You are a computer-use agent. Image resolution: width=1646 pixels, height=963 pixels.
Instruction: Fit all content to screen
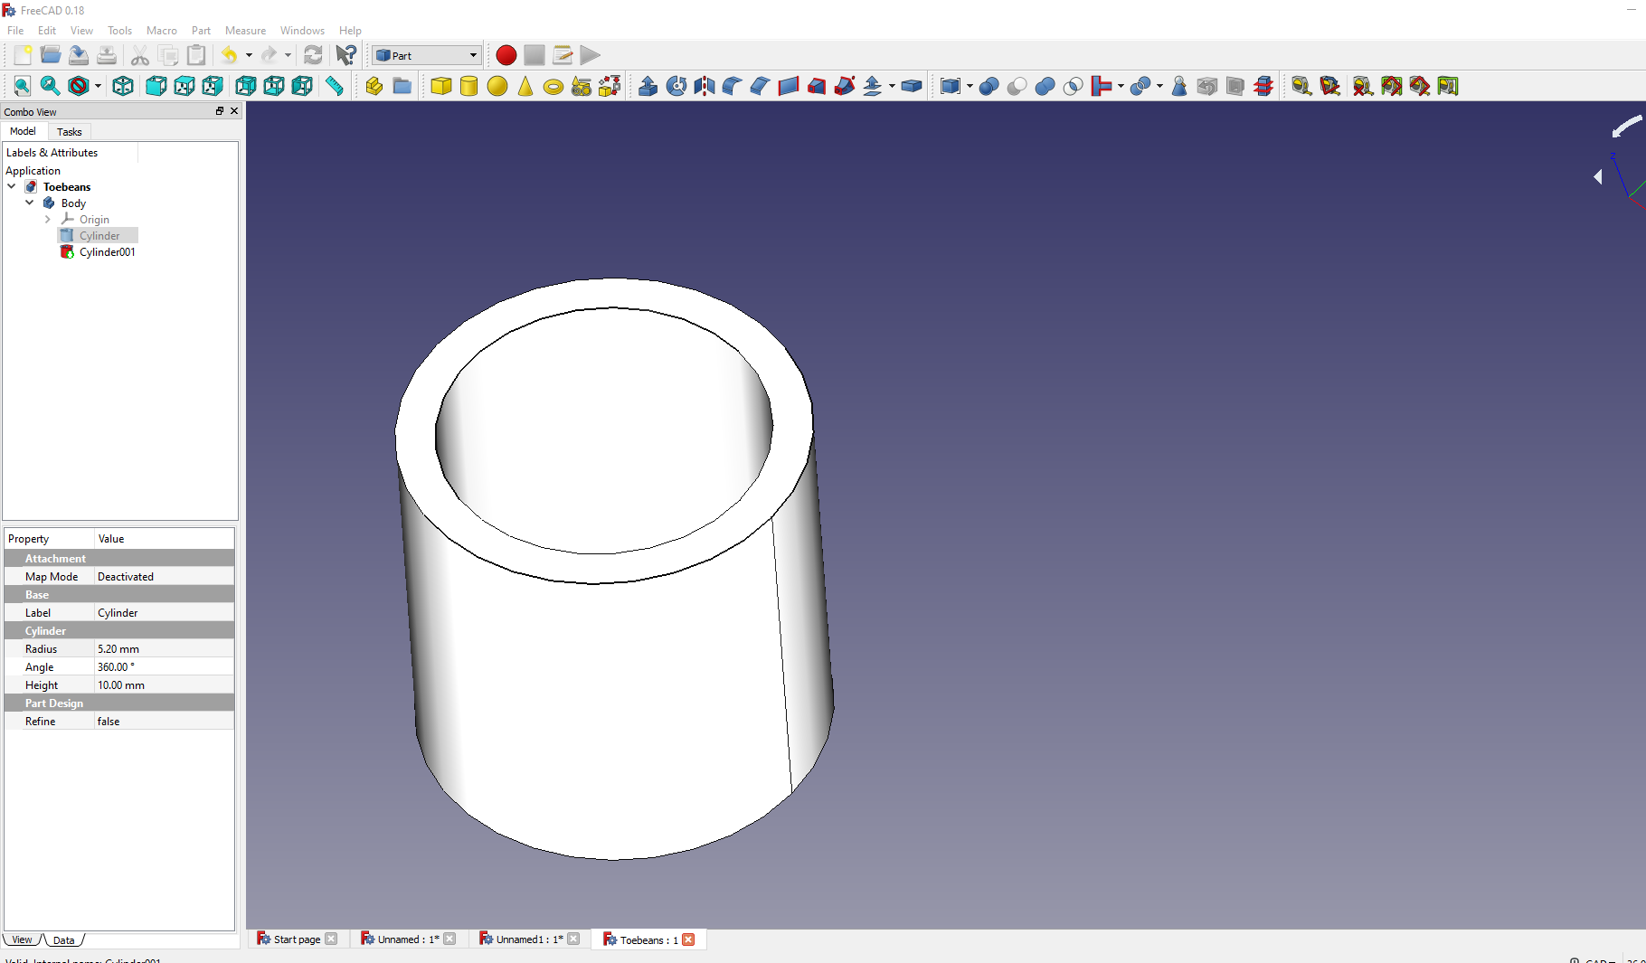point(22,86)
